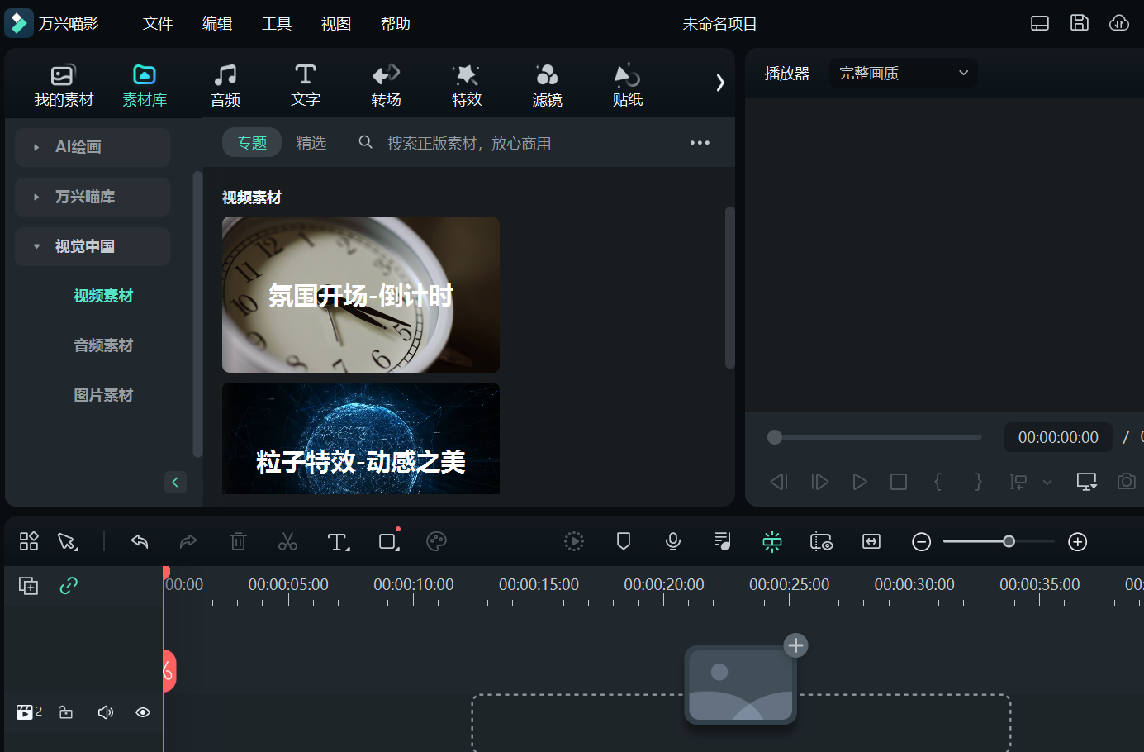The height and width of the screenshot is (752, 1144).
Task: Unlock the video track lock toggle
Action: (x=65, y=712)
